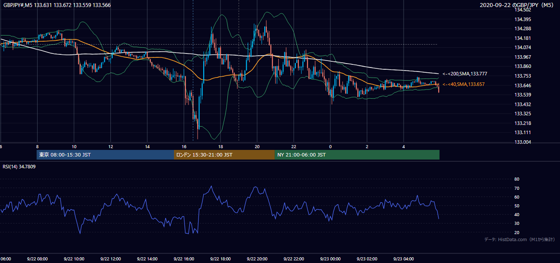Click RSI axis level 50

517,206
